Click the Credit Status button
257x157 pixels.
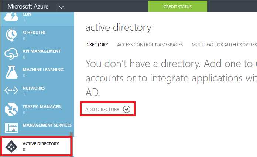point(178,7)
